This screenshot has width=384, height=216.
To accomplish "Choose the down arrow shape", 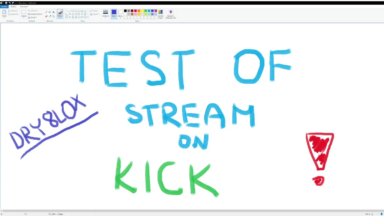I will (67, 17).
